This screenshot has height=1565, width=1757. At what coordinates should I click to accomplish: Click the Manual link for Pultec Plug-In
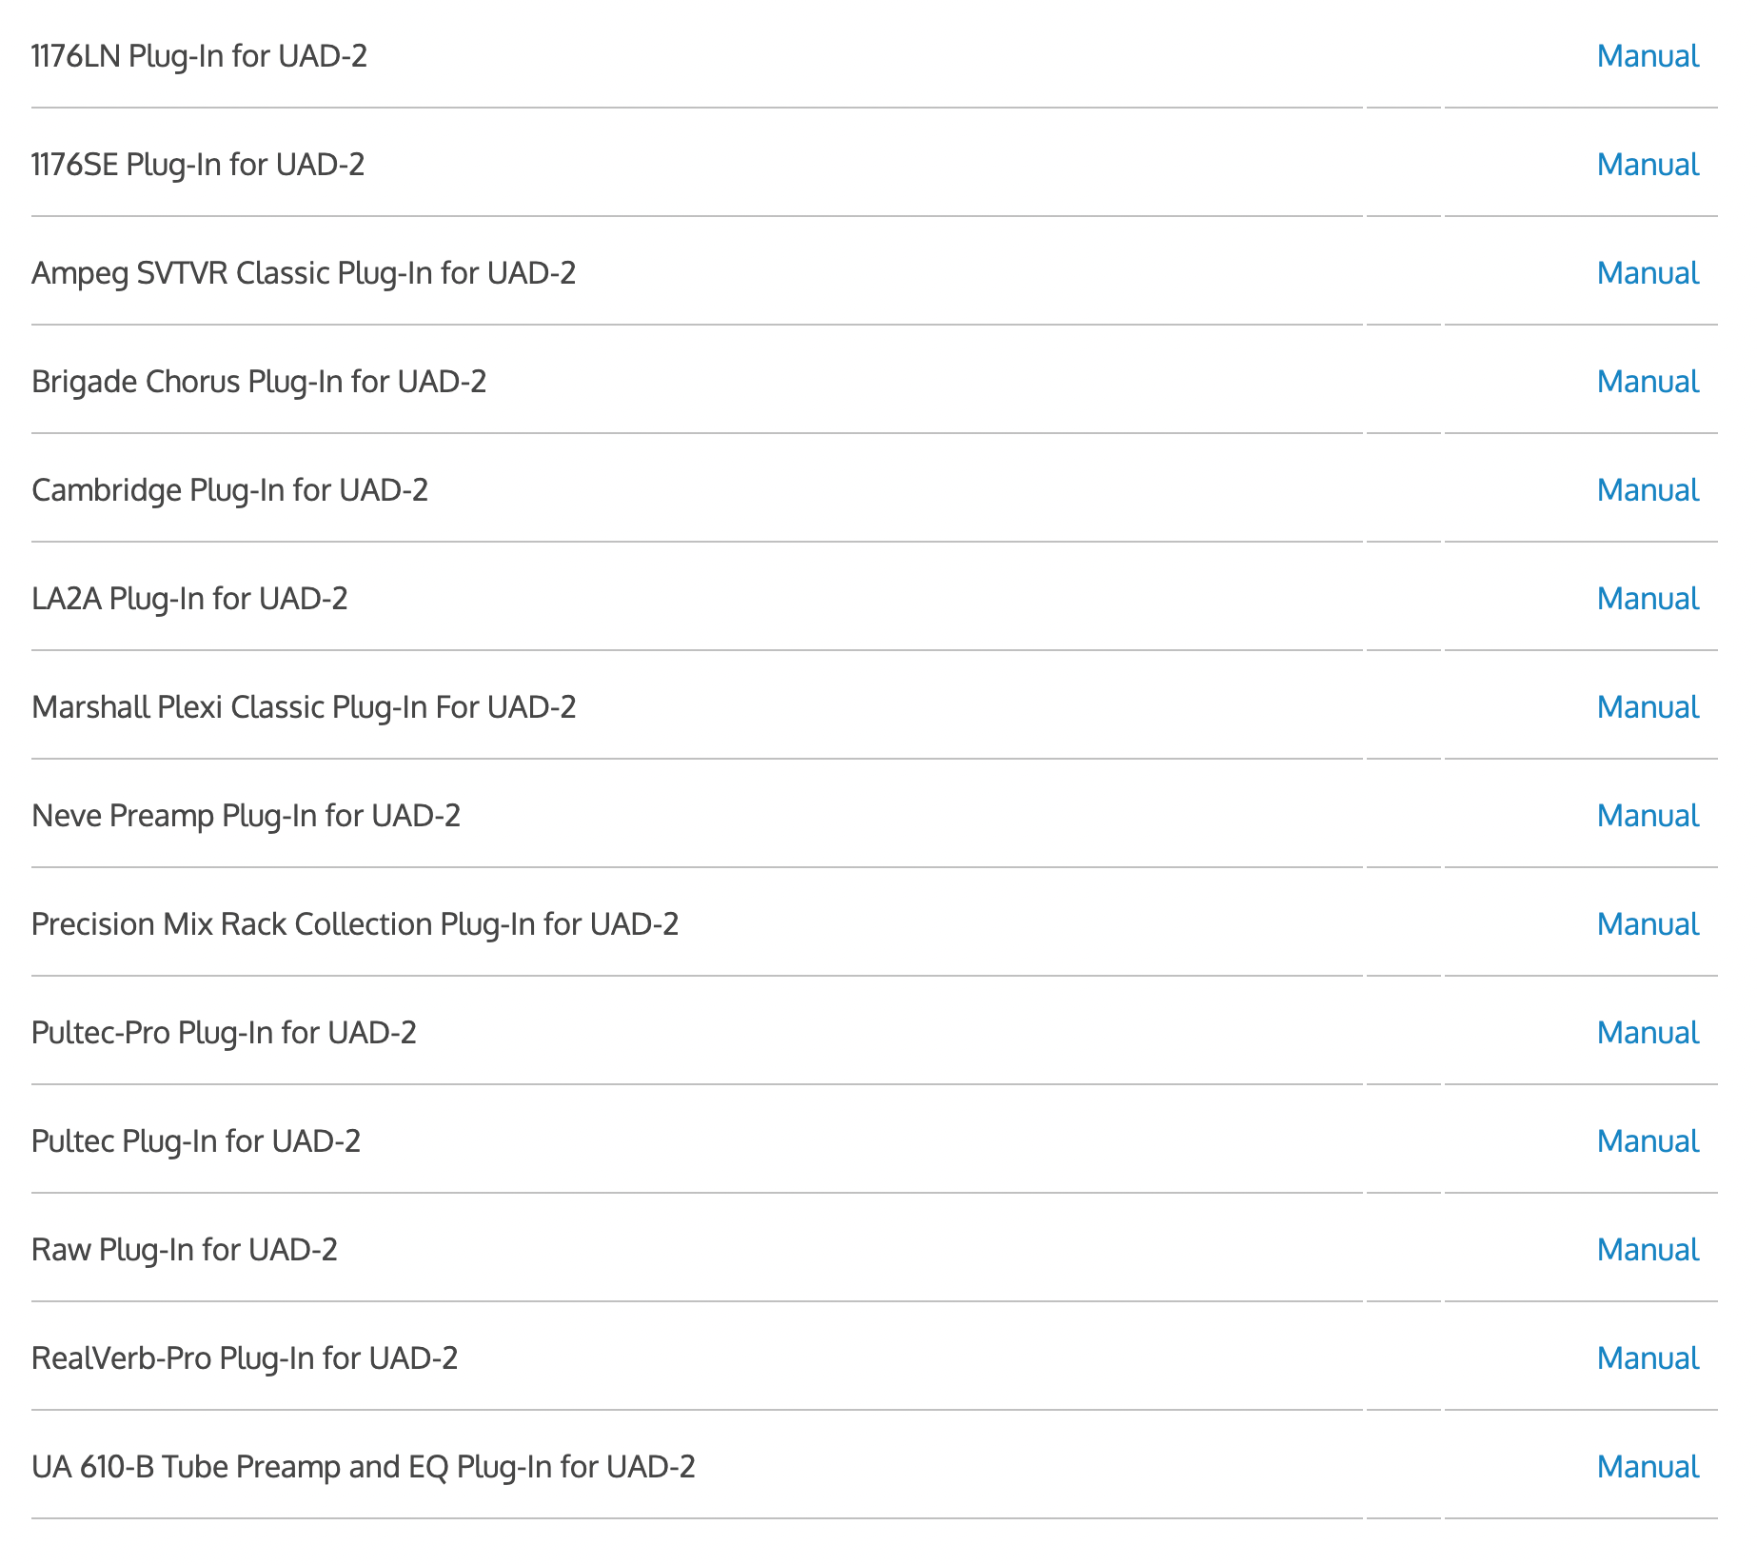[x=1647, y=1141]
